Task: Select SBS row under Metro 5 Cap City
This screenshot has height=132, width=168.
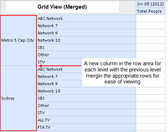Action: pyautogui.click(x=86, y=48)
